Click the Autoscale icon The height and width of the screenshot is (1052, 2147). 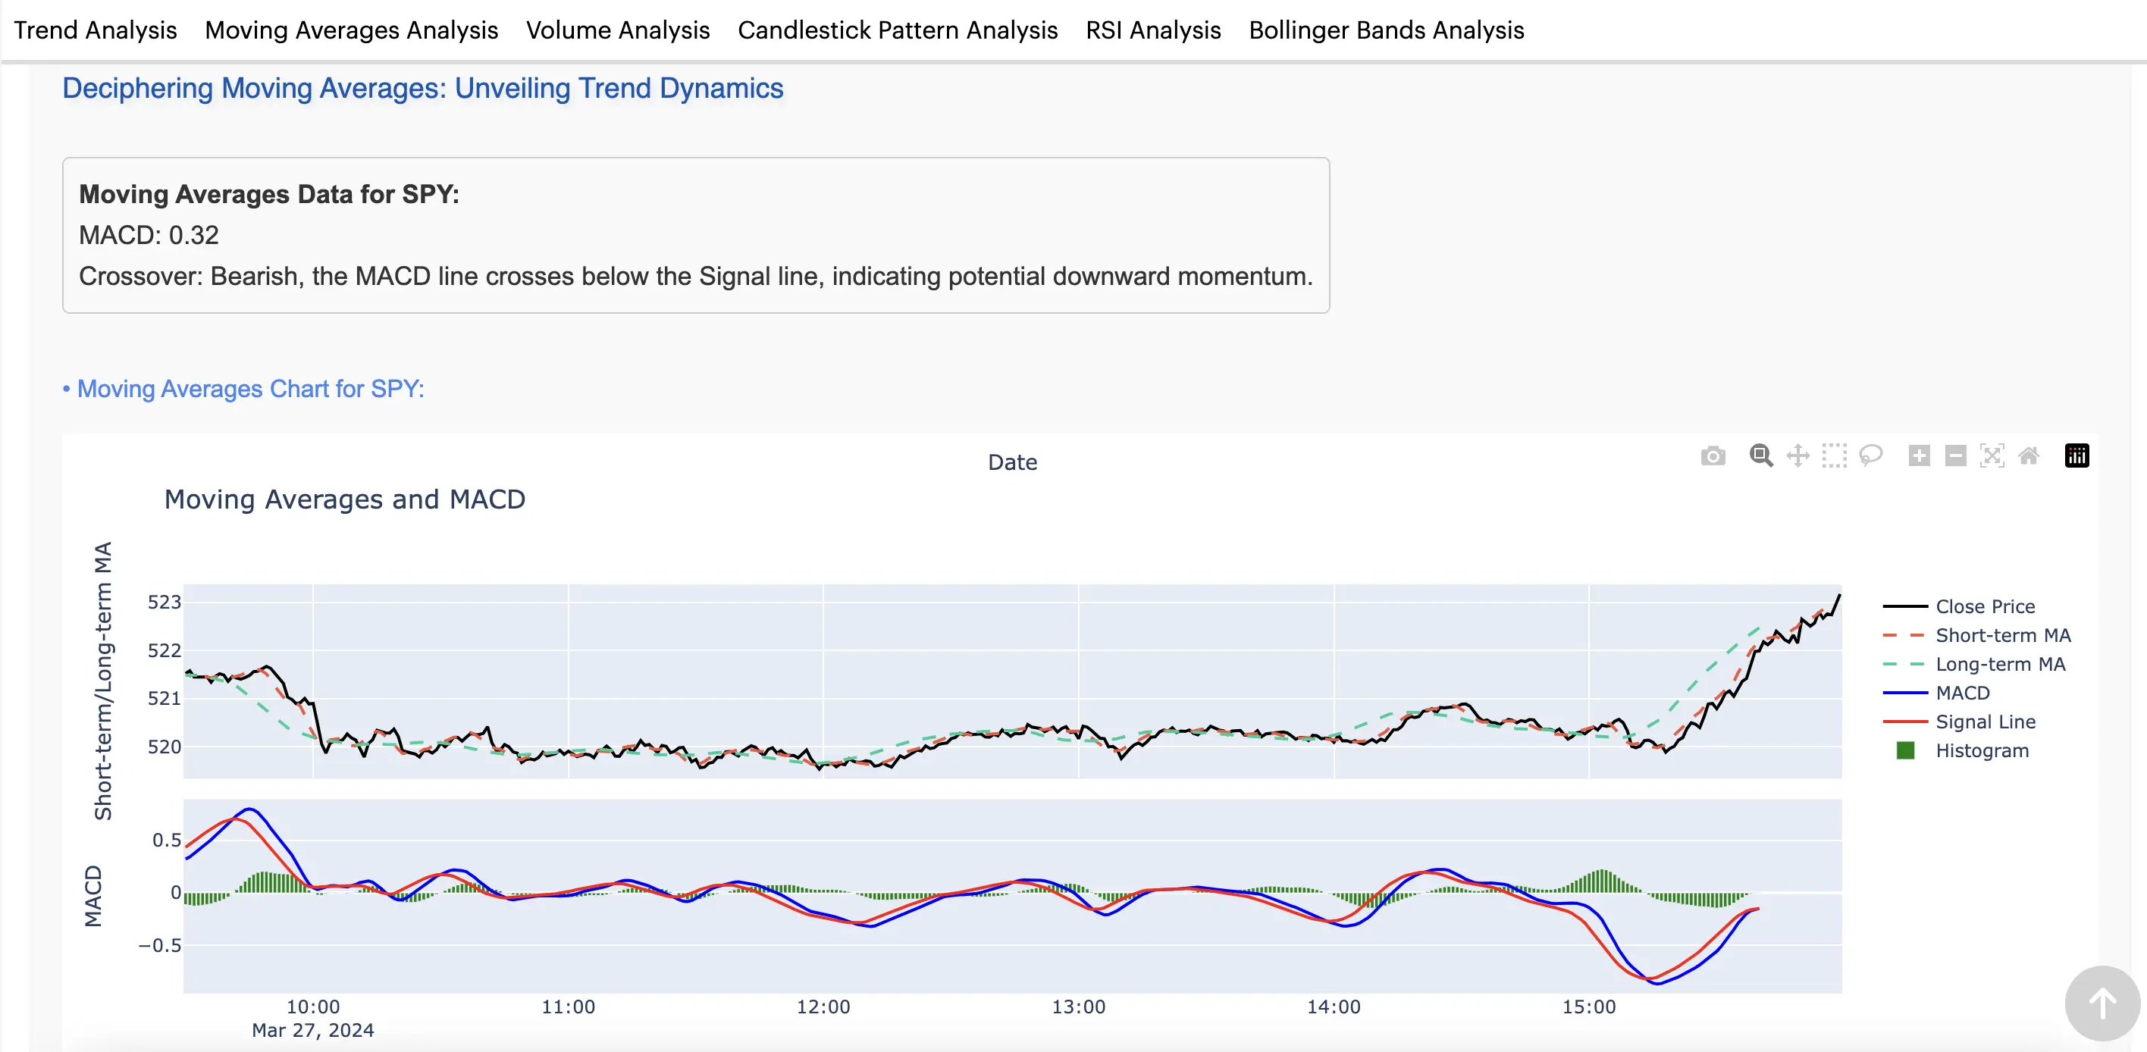click(1992, 456)
